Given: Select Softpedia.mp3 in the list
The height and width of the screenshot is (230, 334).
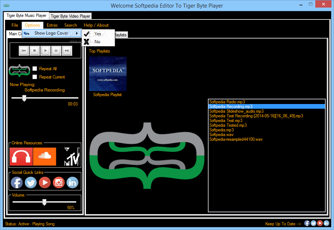Looking at the screenshot, I should 267,130.
